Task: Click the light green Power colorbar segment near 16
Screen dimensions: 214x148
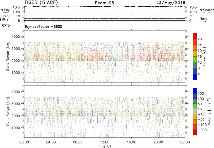Action: click(195, 59)
